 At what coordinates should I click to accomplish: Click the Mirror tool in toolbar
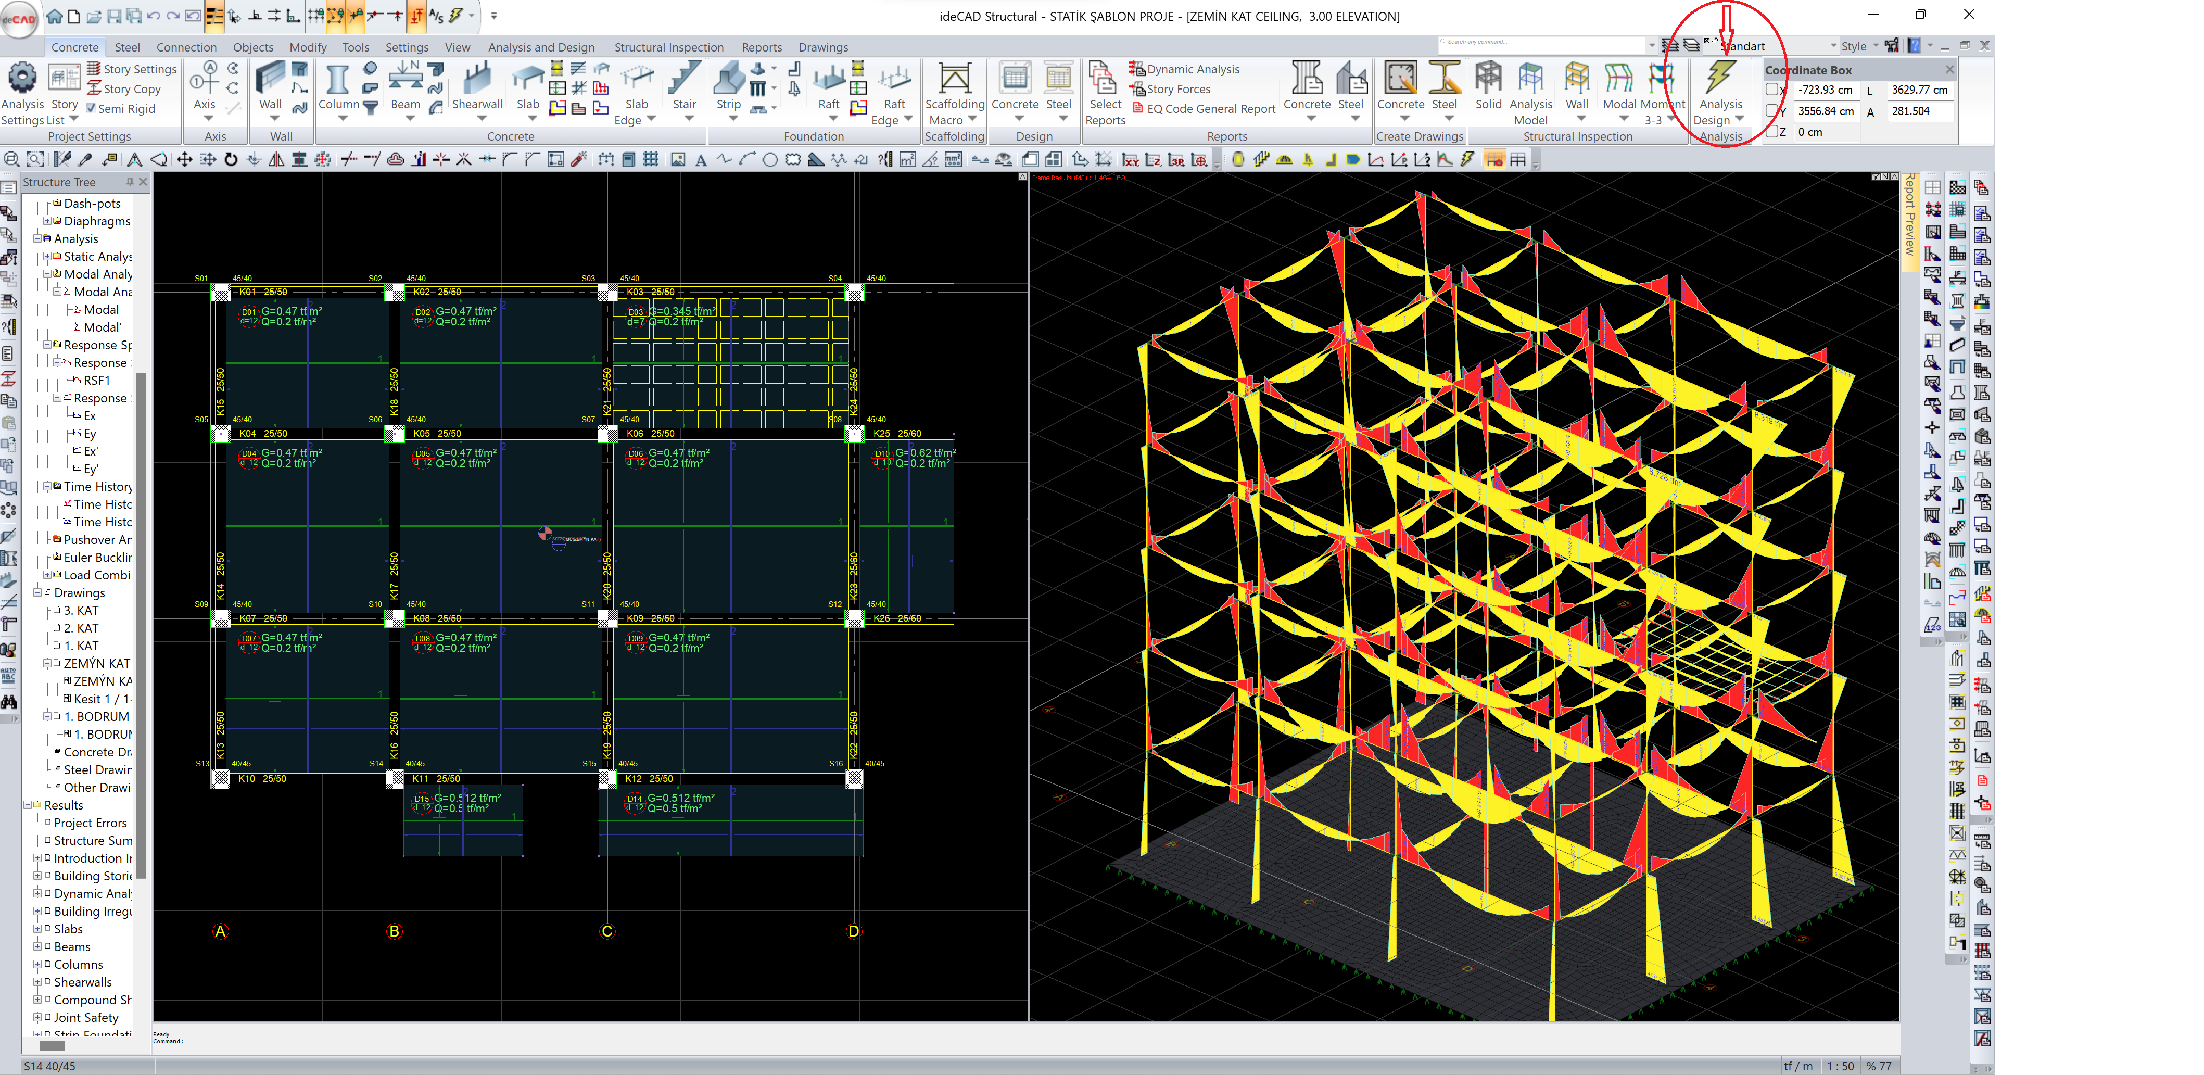pyautogui.click(x=276, y=159)
